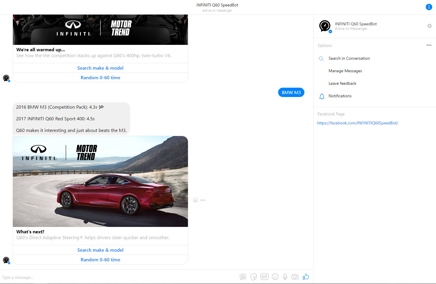Send a thumbs-up like
Viewport: 436px width, 284px height.
[306, 277]
